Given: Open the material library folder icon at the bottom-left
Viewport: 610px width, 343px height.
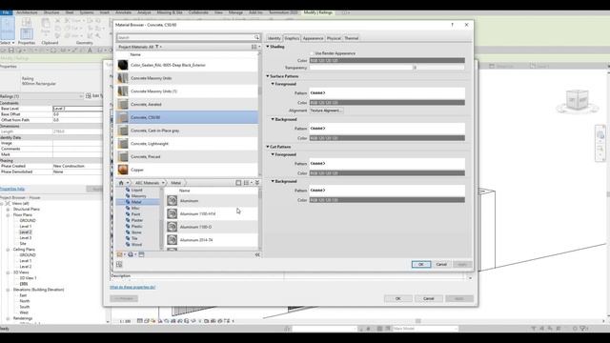Looking at the screenshot, I should (120, 254).
